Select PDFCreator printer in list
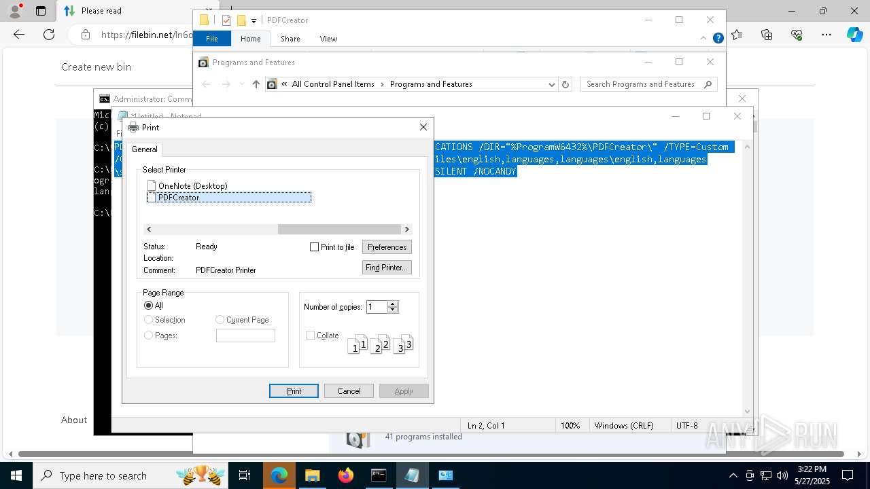The height and width of the screenshot is (489, 870). tap(229, 198)
